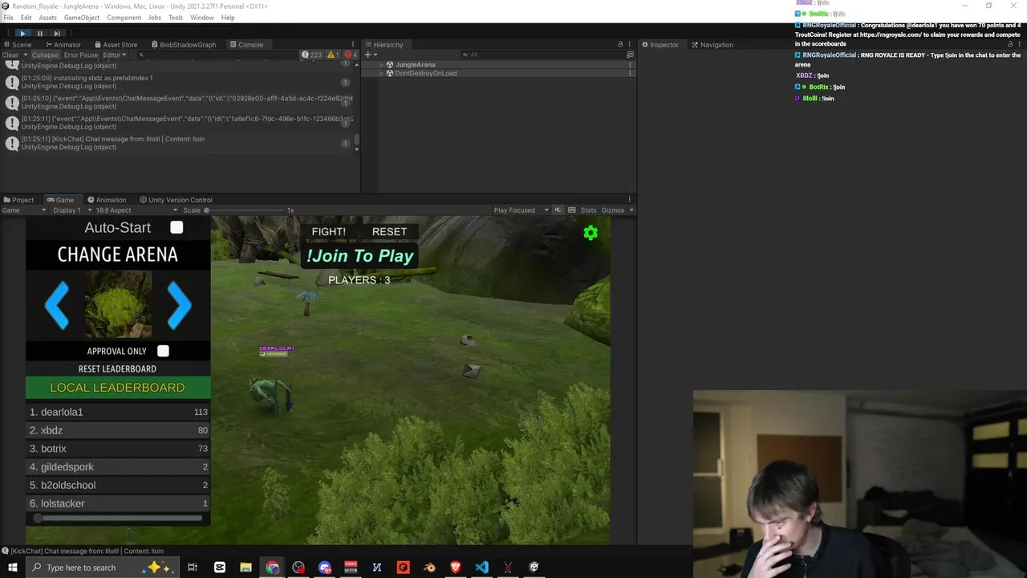The width and height of the screenshot is (1027, 578).
Task: Open Blender from the taskbar
Action: click(429, 568)
